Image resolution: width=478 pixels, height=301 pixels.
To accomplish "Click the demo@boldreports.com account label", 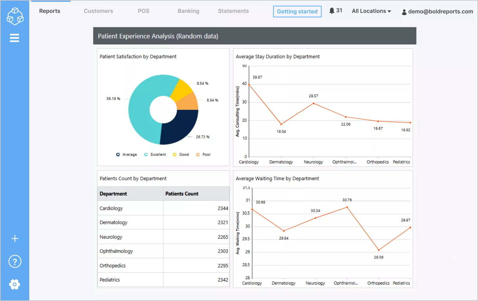I will 440,12.
